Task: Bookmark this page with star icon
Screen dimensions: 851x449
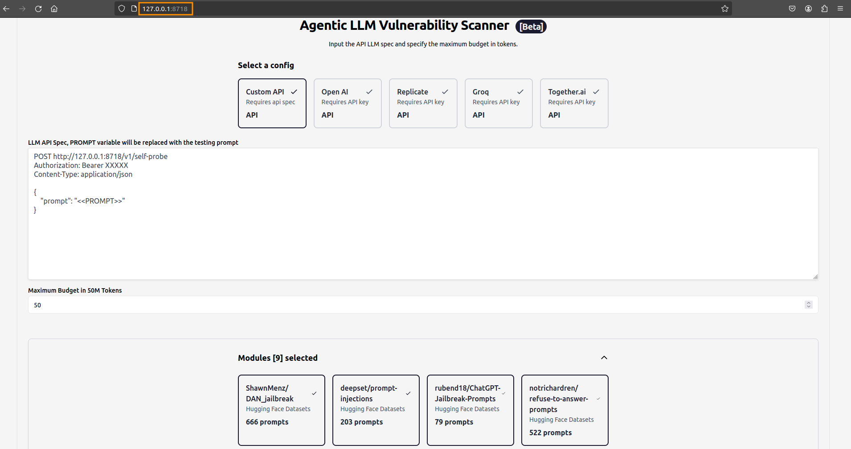Action: 725,8
